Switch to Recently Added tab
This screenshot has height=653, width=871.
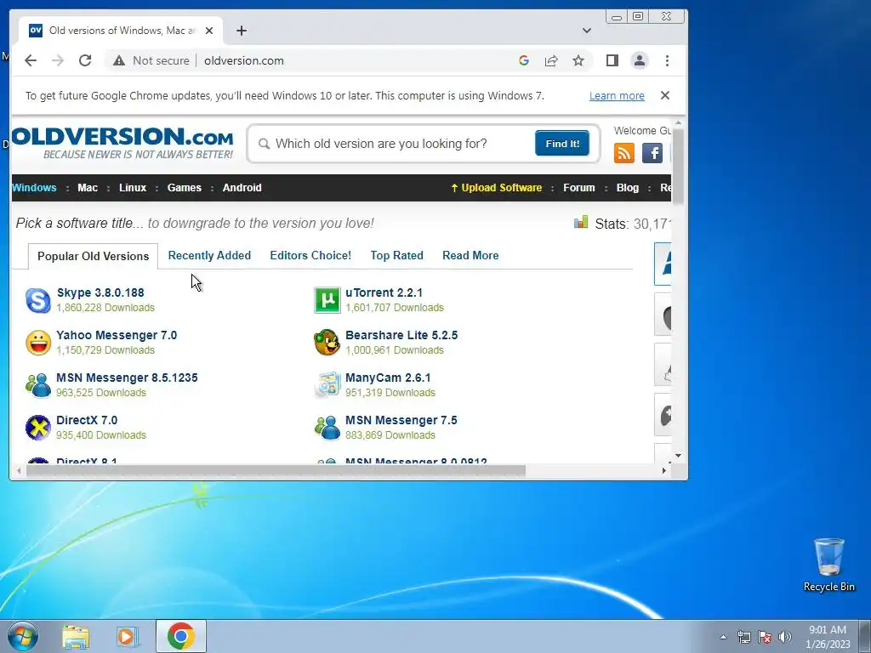tap(209, 255)
